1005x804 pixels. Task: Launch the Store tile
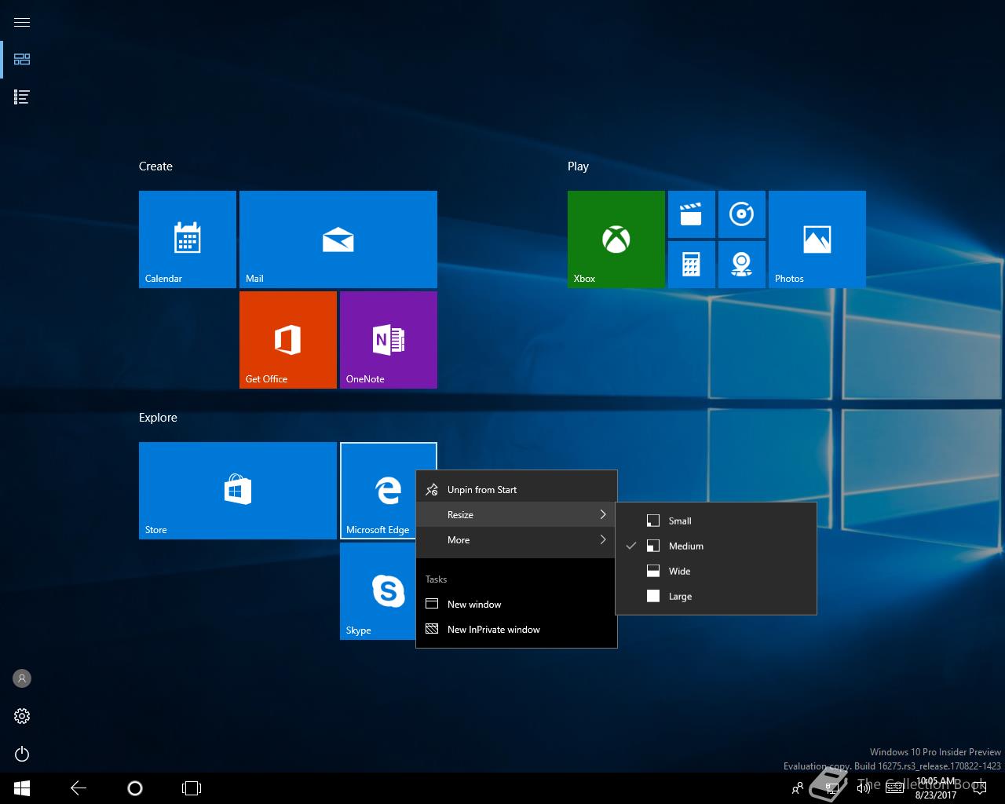(x=238, y=491)
